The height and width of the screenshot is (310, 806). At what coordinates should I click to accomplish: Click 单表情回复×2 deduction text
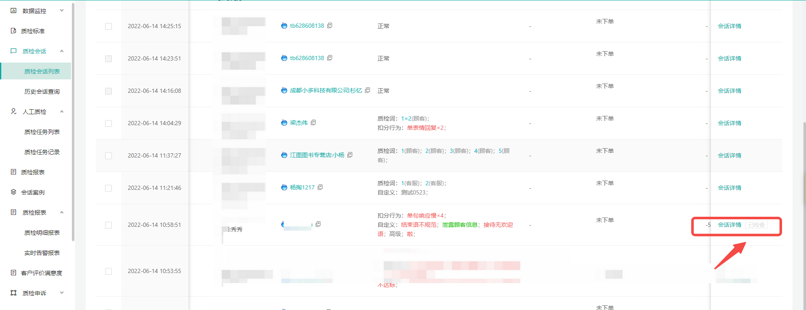pos(426,128)
